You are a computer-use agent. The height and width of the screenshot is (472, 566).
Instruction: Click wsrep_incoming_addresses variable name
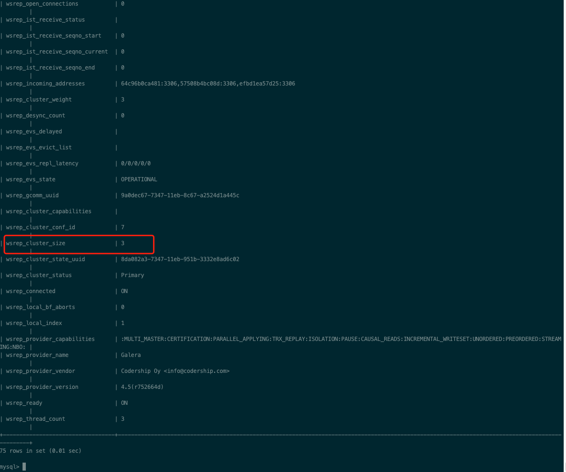pyautogui.click(x=46, y=84)
